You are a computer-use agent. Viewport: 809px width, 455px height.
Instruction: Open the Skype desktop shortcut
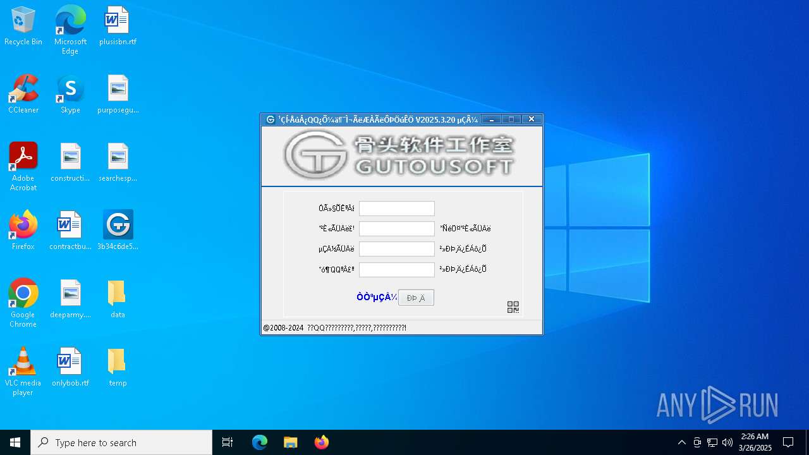[x=70, y=94]
